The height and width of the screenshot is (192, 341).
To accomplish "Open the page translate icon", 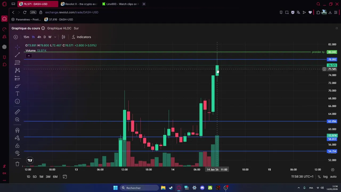I will tap(298, 12).
